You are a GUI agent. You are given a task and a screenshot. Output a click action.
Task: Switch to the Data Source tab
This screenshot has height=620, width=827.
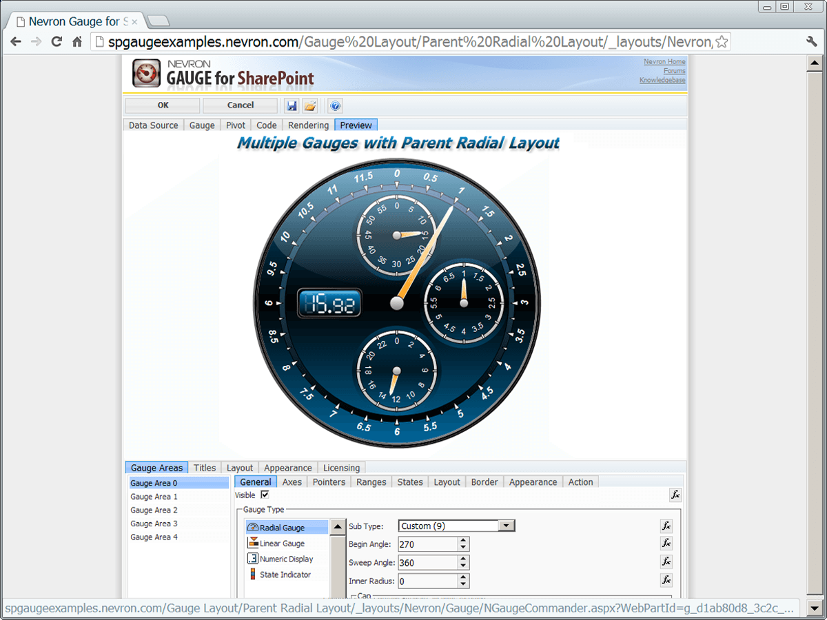click(x=154, y=125)
